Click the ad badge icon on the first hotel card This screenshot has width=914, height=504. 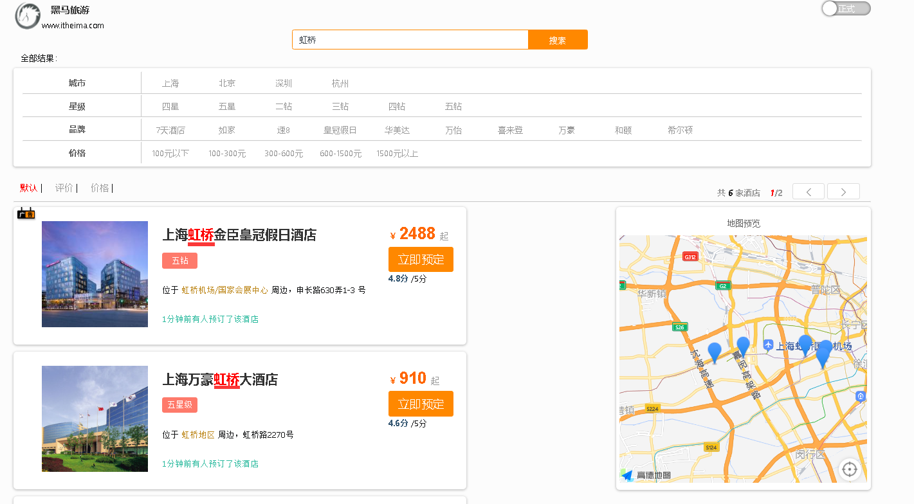point(26,213)
